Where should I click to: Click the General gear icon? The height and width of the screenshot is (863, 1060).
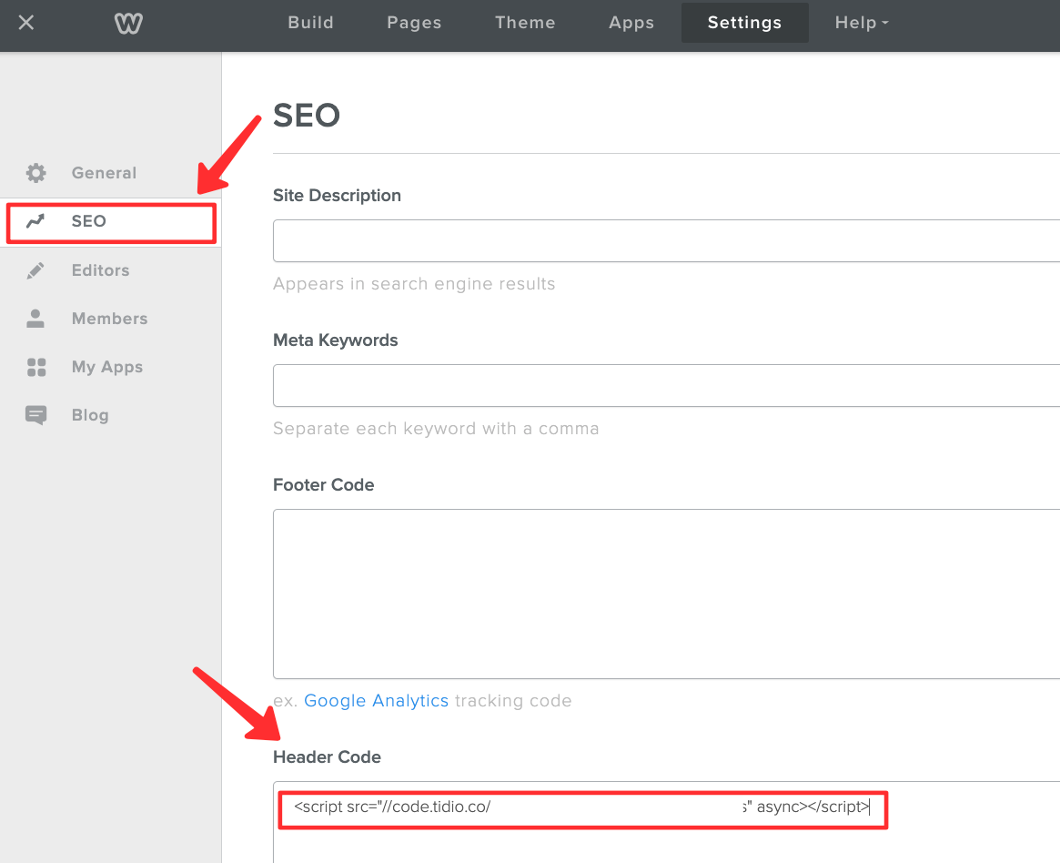tap(35, 173)
